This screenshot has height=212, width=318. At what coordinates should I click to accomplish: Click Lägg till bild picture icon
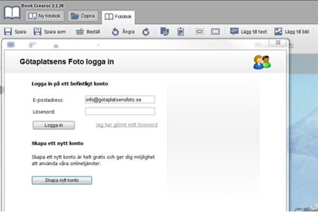278,31
